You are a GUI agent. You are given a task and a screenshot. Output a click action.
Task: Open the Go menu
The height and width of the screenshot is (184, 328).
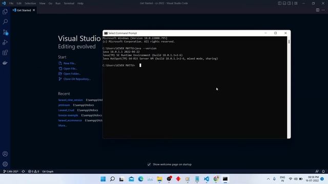[50, 4]
